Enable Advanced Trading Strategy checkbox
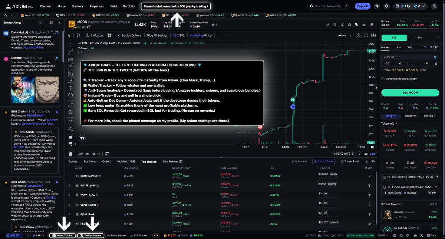445x239 pixels. [x=383, y=78]
